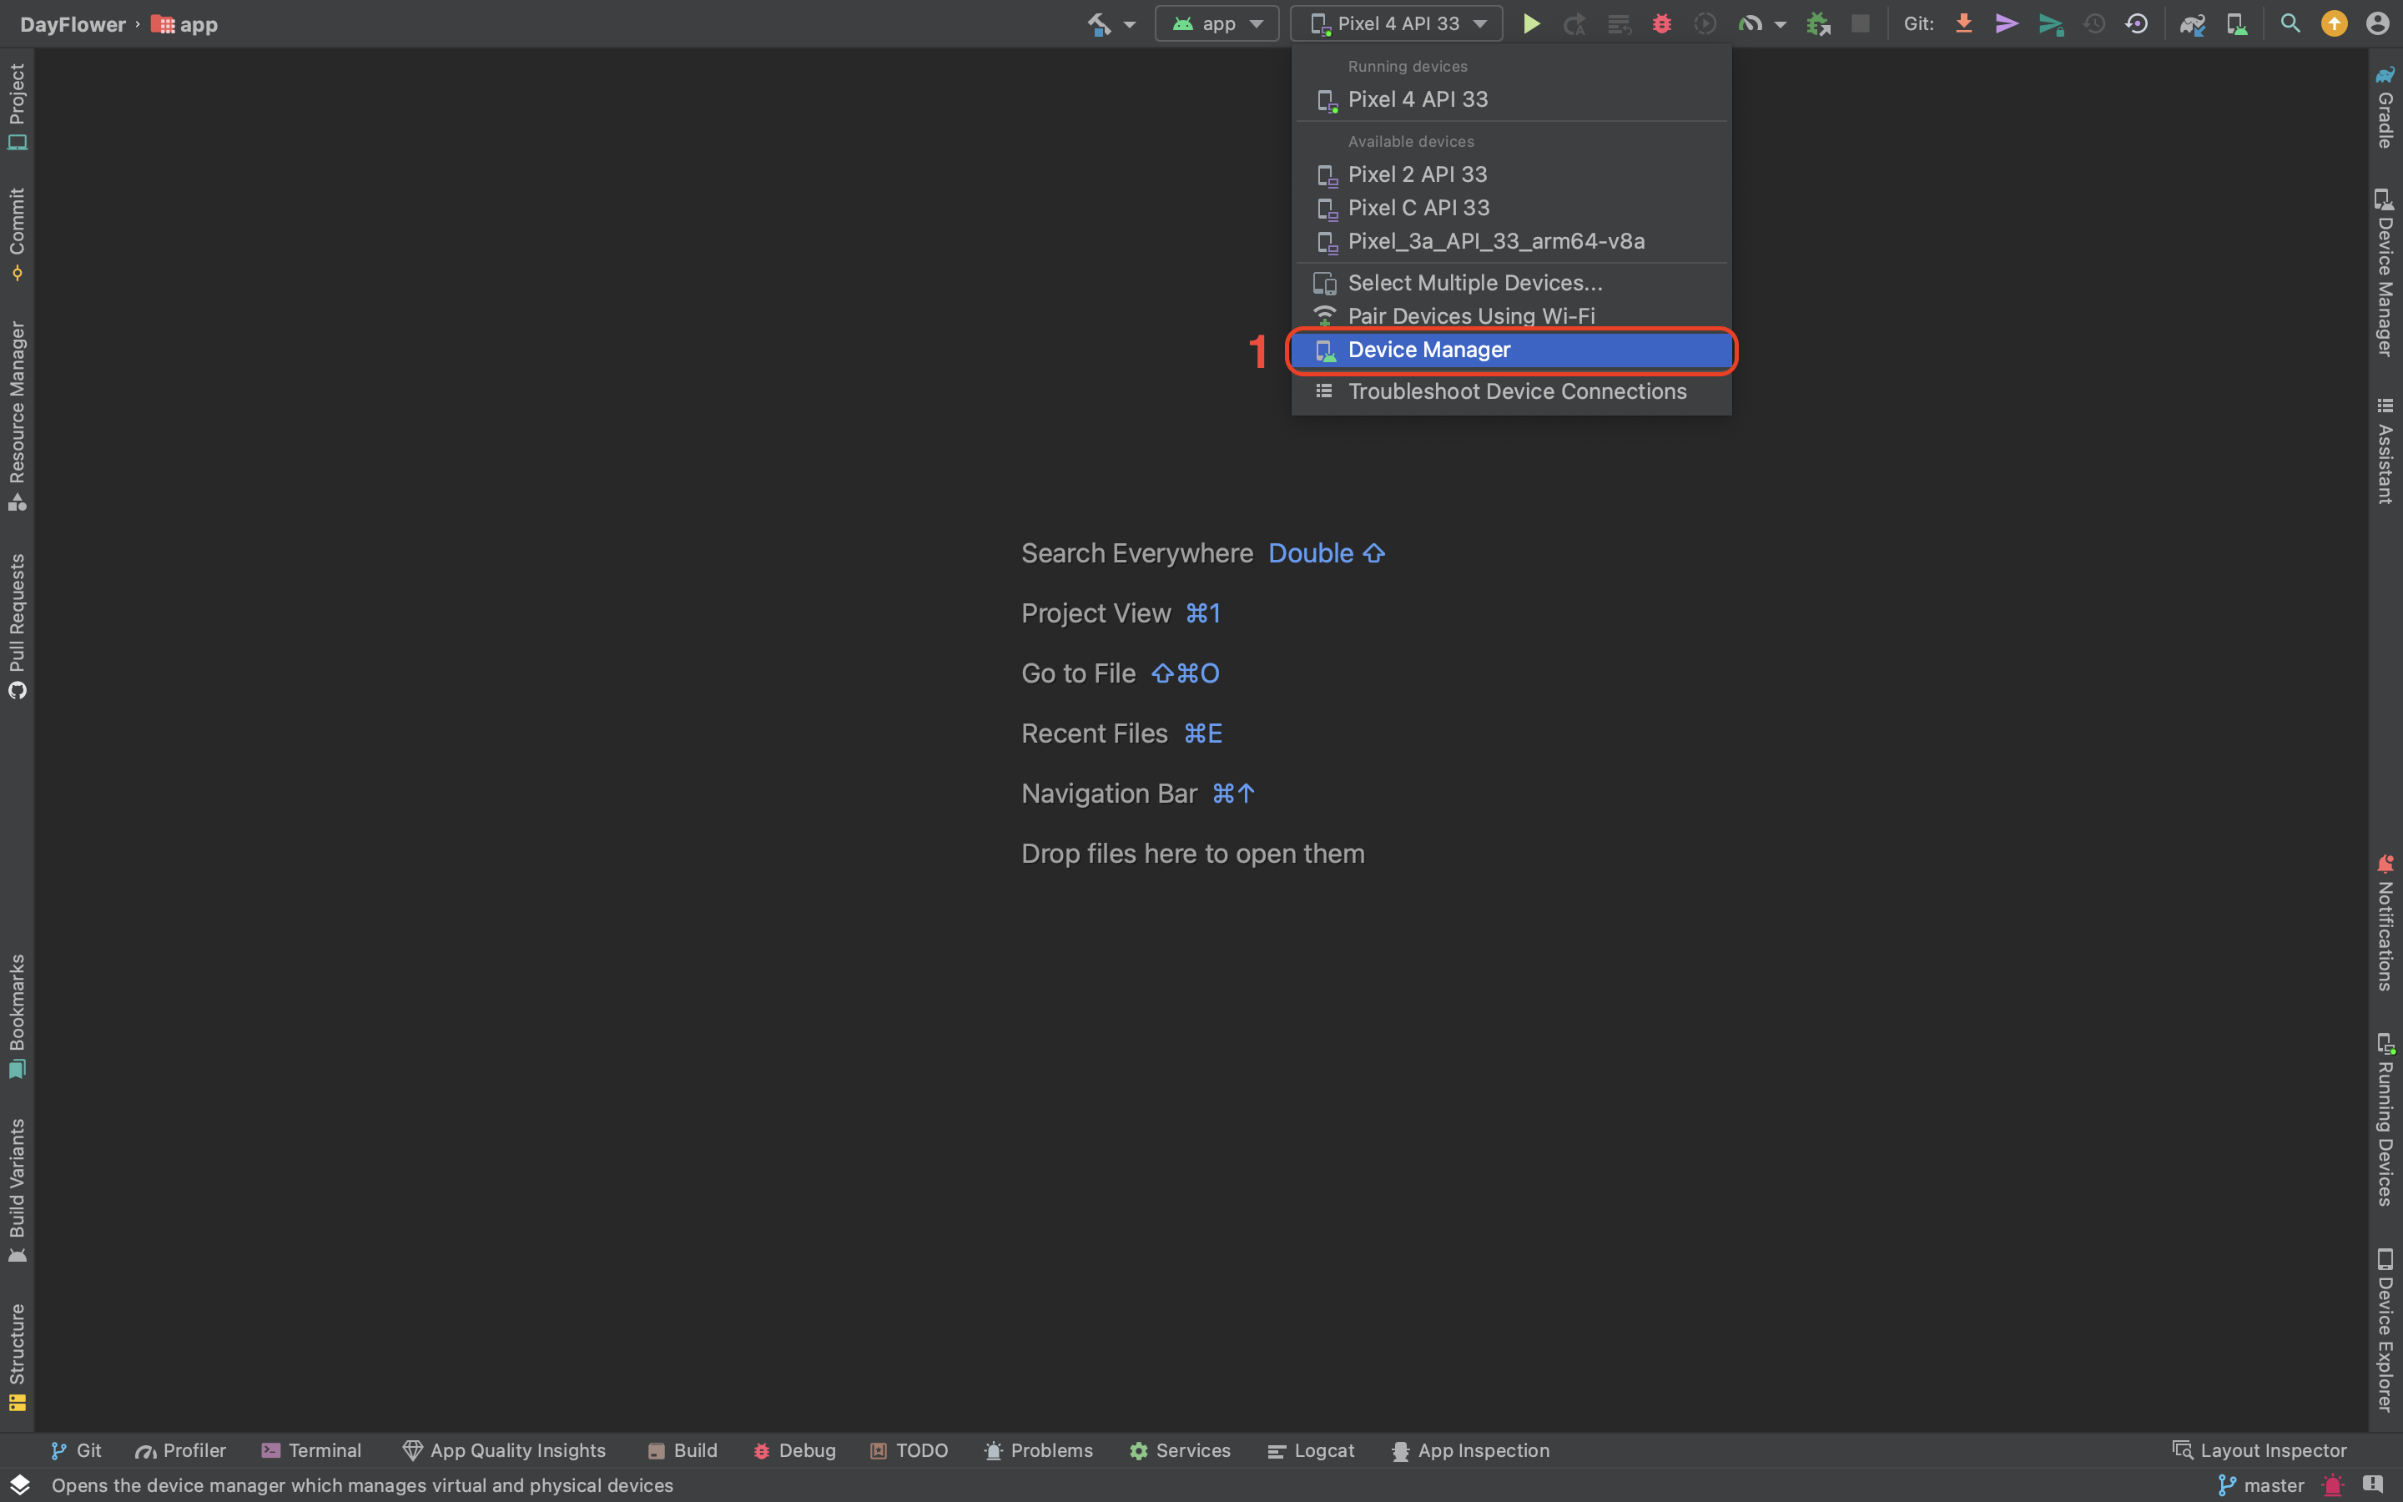Open the Logcat tool window
The image size is (2403, 1502).
coord(1311,1450)
